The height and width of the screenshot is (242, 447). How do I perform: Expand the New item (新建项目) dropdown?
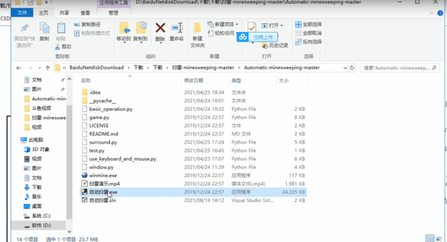(x=237, y=25)
